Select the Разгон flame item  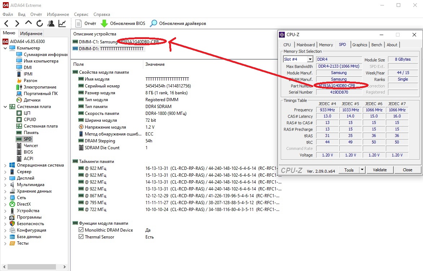(27, 81)
